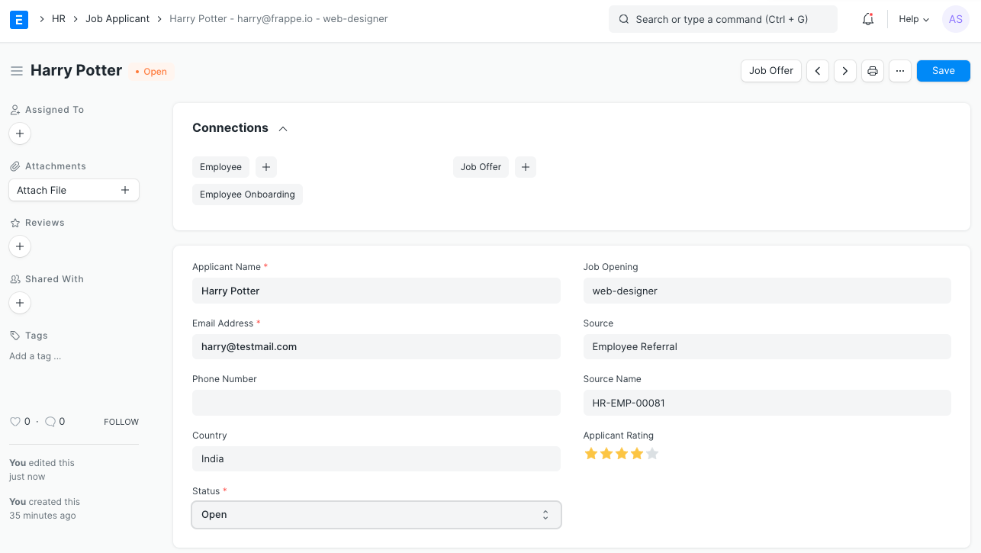This screenshot has width=981, height=553.
Task: Set rating to five stars
Action: (652, 454)
